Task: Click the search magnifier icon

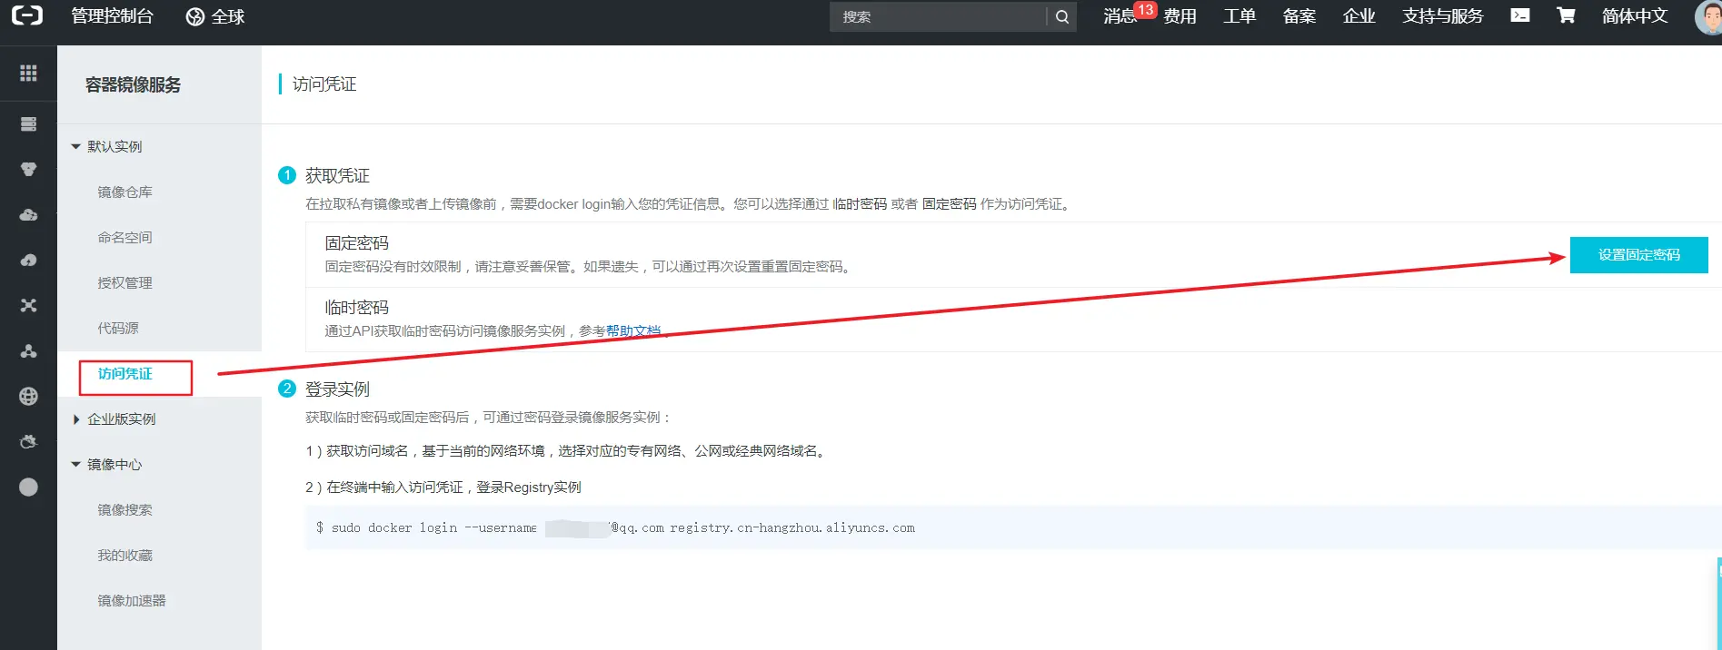Action: click(1061, 16)
